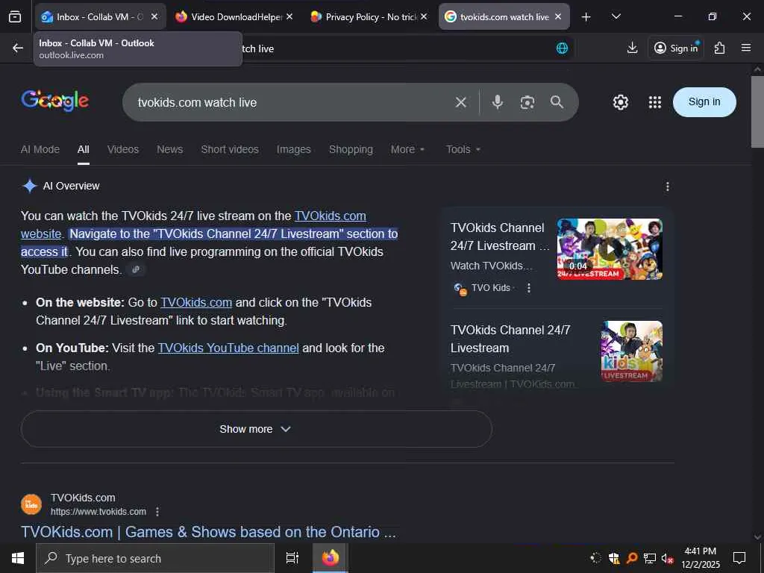Click the TVOKids.com result favicon
This screenshot has height=573, width=764.
(x=31, y=504)
